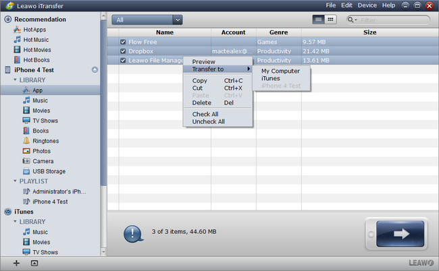439x271 pixels.
Task: Open Hot Music recommendation
Action: tap(31, 40)
